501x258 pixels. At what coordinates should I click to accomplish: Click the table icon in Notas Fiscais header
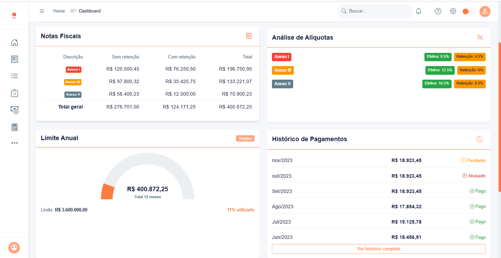(249, 36)
